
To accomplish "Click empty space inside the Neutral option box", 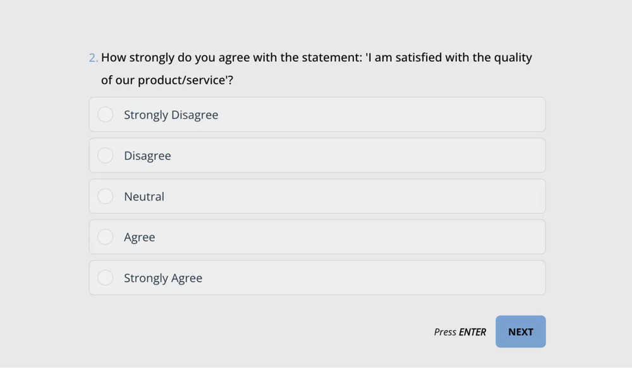I will coord(379,196).
